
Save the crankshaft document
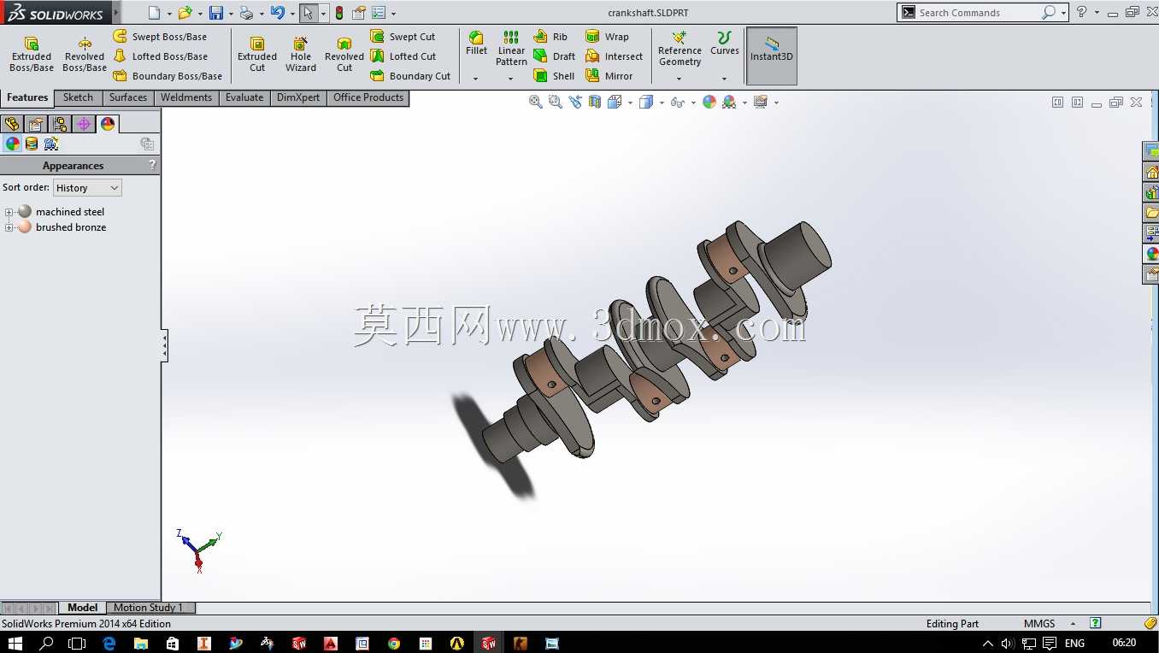pos(216,13)
